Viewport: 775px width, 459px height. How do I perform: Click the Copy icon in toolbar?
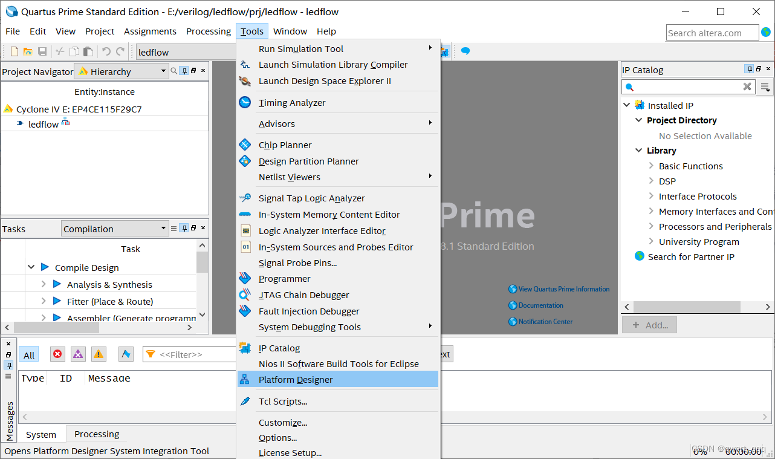click(74, 52)
